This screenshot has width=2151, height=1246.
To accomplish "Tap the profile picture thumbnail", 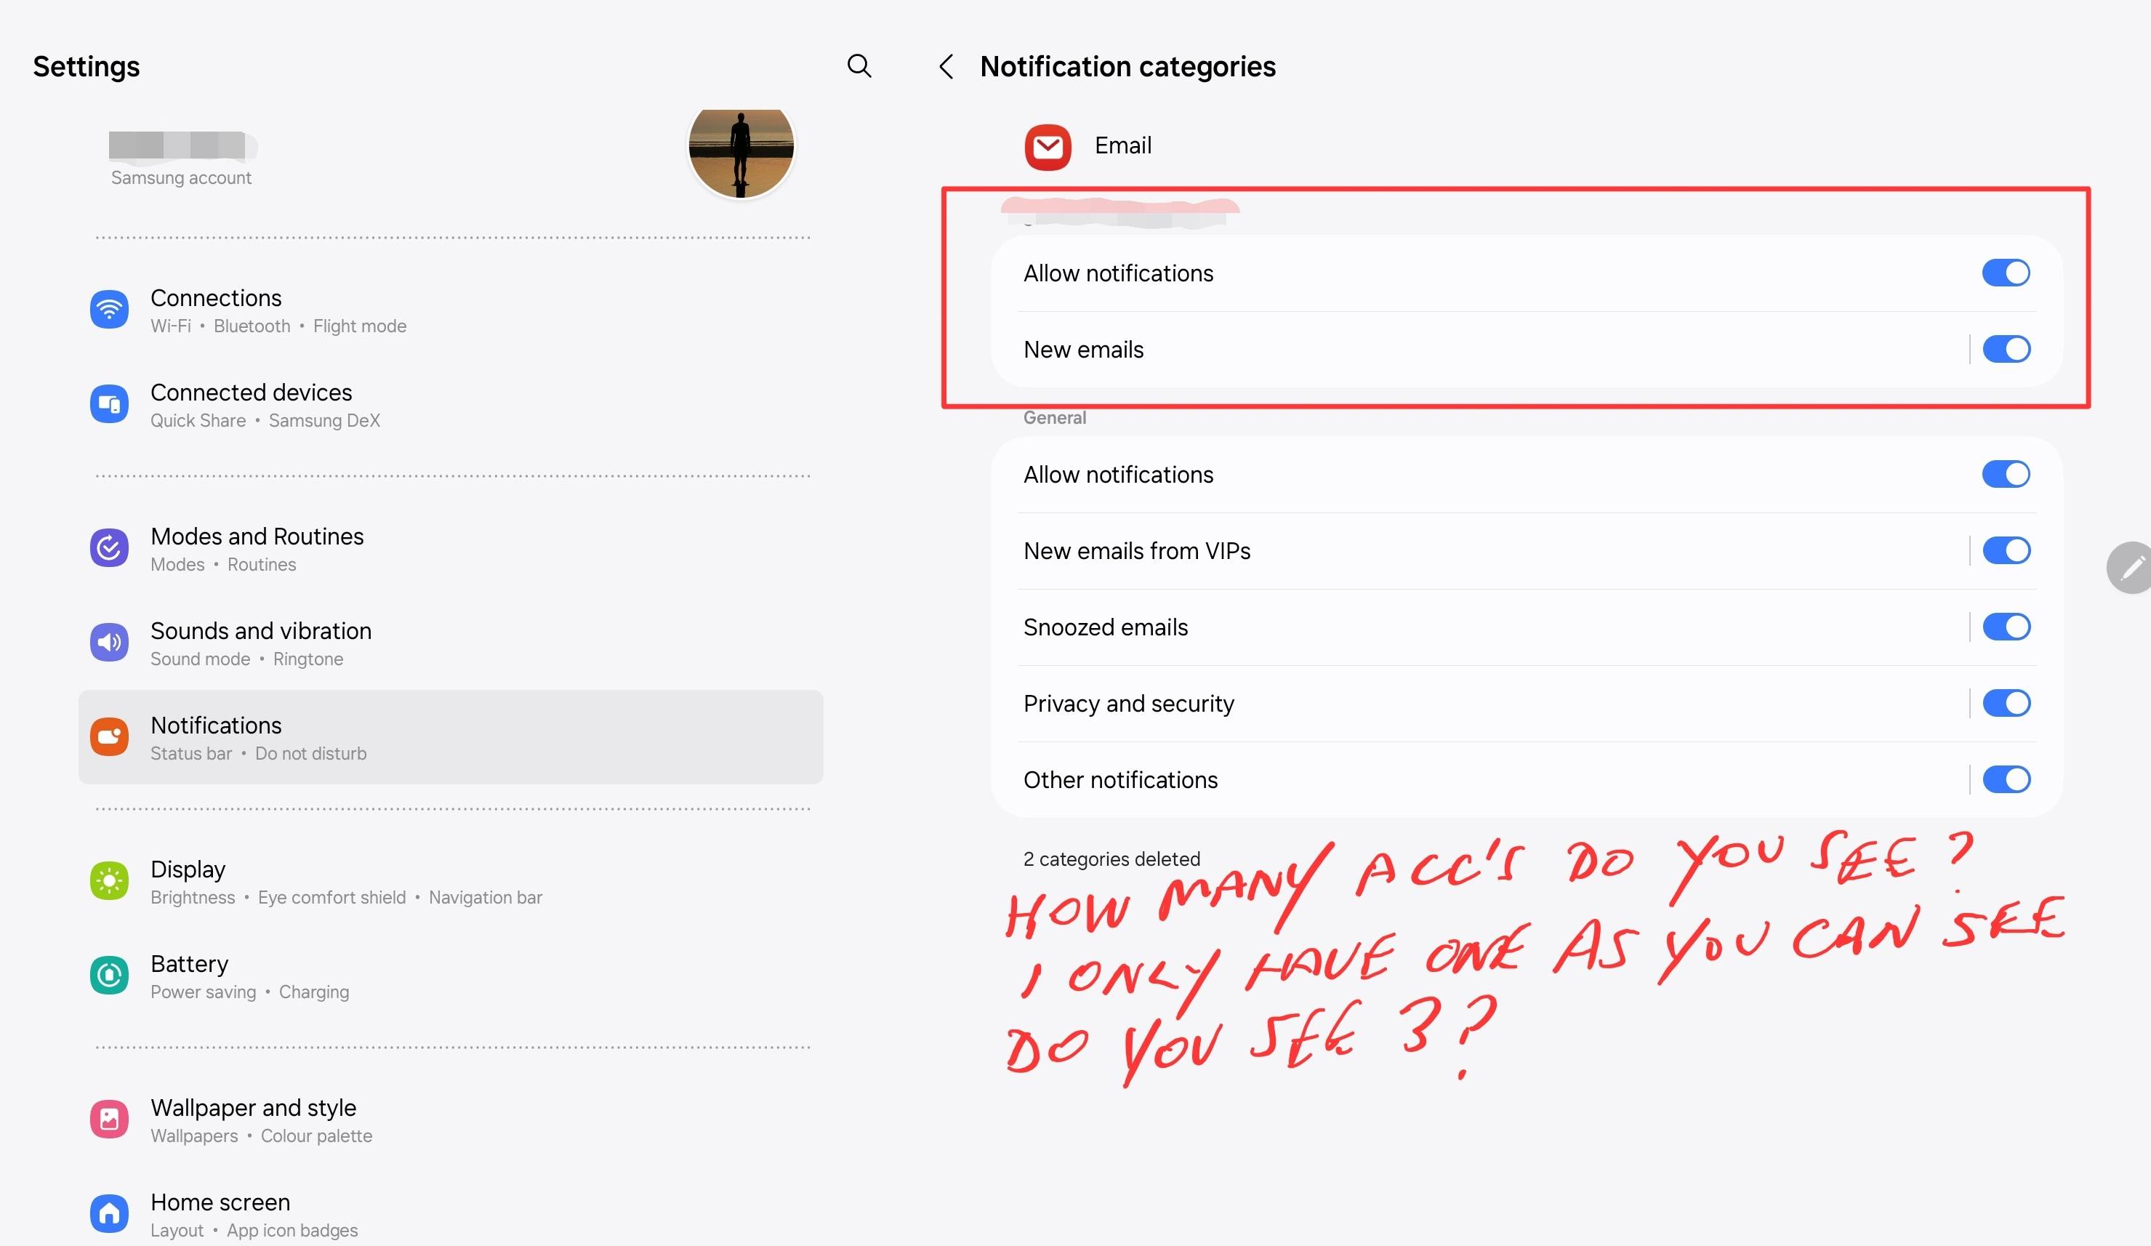I will (x=741, y=147).
